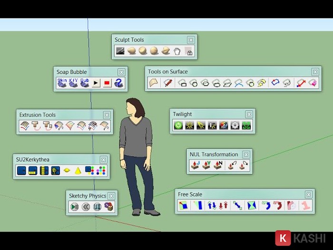Image resolution: width=333 pixels, height=250 pixels.
Task: Start Soap Bubble with the play button
Action: pyautogui.click(x=96, y=83)
